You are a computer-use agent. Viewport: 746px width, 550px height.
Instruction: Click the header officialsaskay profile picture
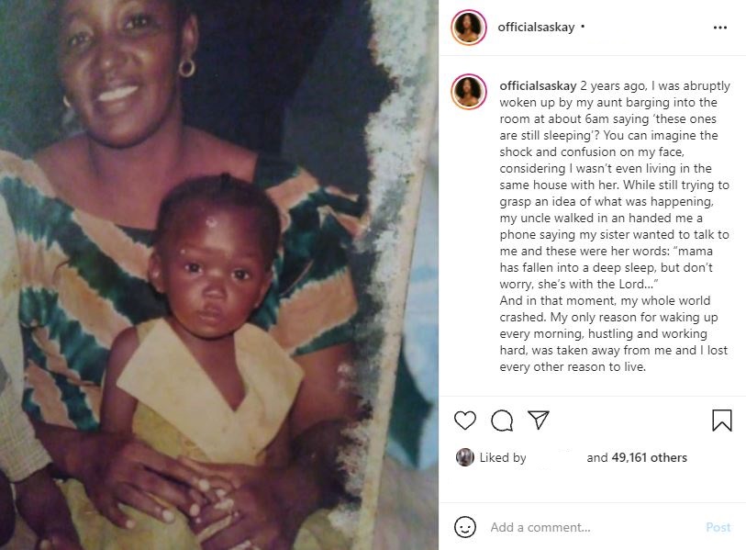pos(469,28)
